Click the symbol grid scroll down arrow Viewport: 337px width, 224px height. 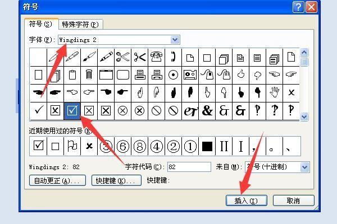[304, 116]
